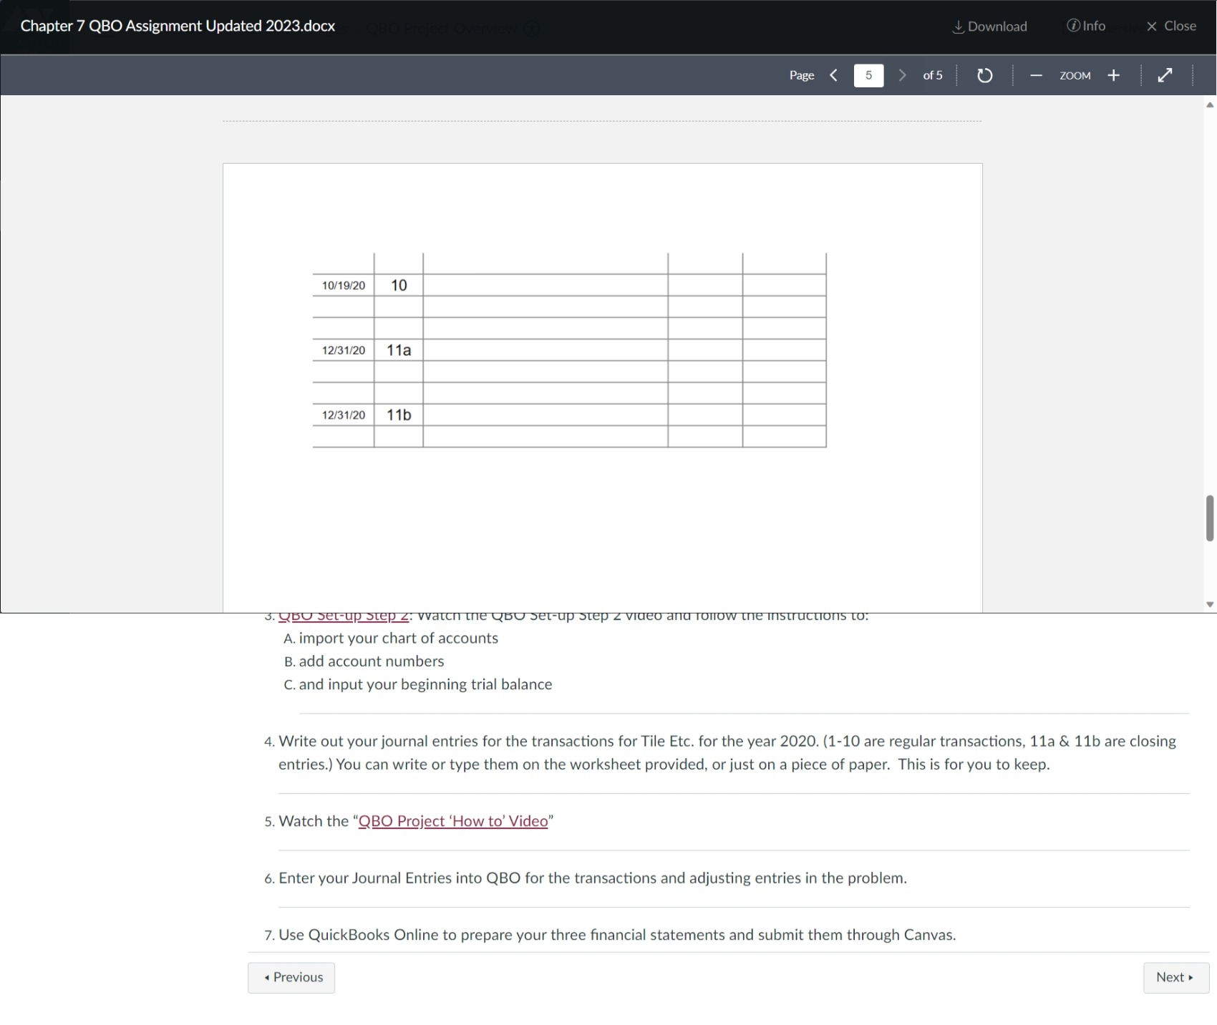
Task: Select the Previous module button
Action: (291, 977)
